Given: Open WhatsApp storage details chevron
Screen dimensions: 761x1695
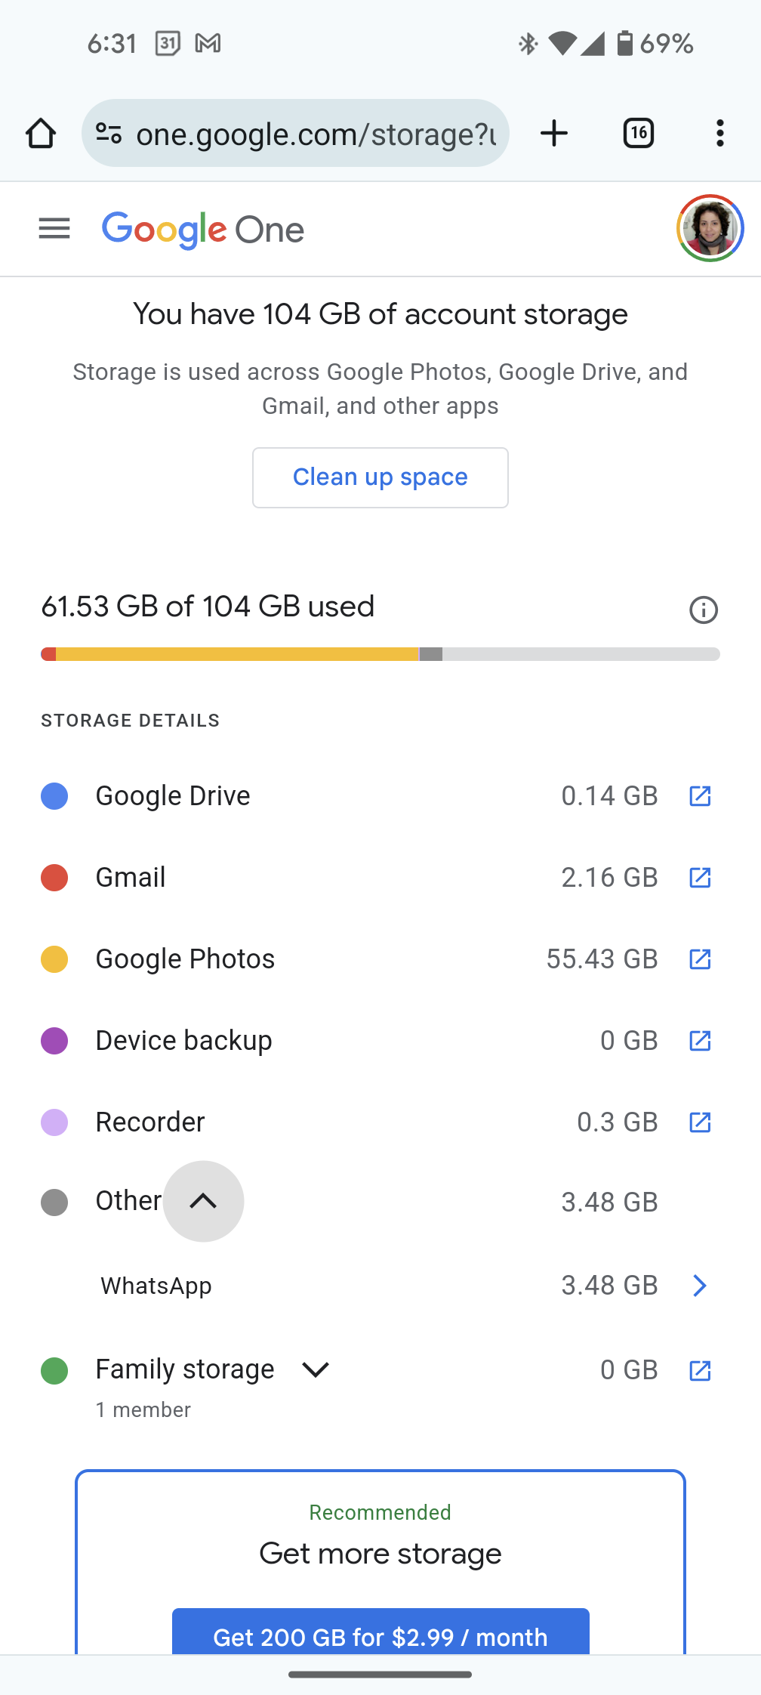Looking at the screenshot, I should point(700,1286).
